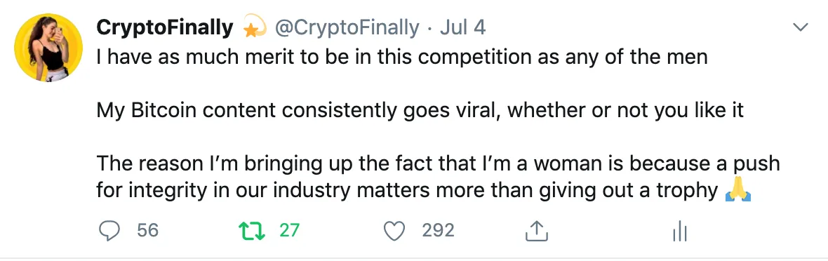The width and height of the screenshot is (828, 261).
Task: Open the share tweet upload icon
Action: (537, 230)
